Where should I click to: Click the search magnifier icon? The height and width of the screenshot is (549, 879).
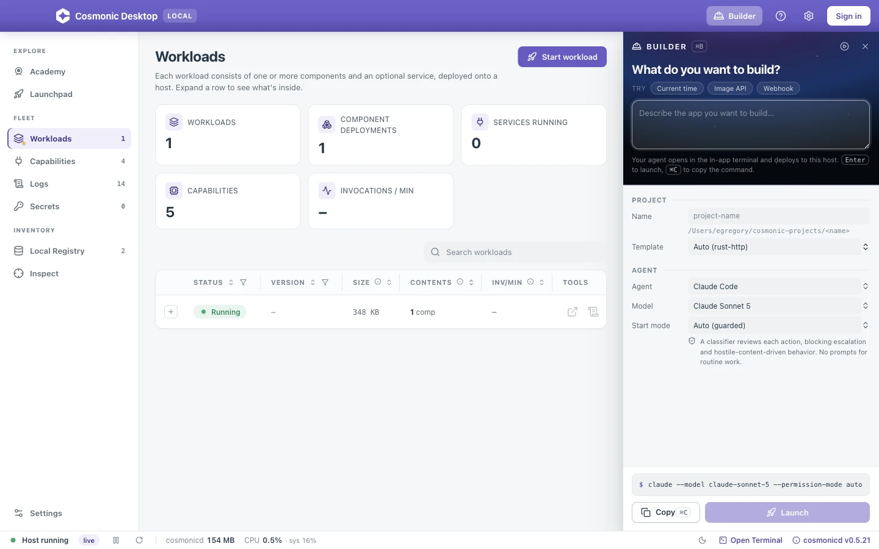[435, 252]
